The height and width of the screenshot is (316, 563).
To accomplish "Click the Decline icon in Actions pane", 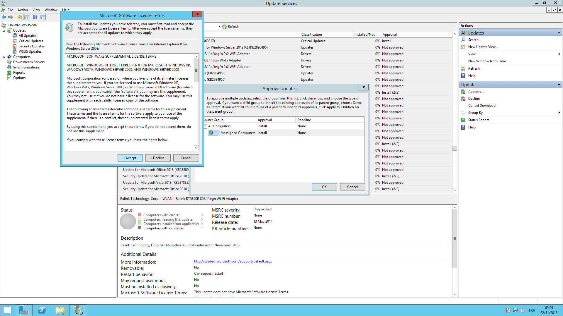I will 463,99.
